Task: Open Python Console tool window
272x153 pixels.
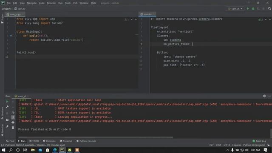Action: coord(86,141)
